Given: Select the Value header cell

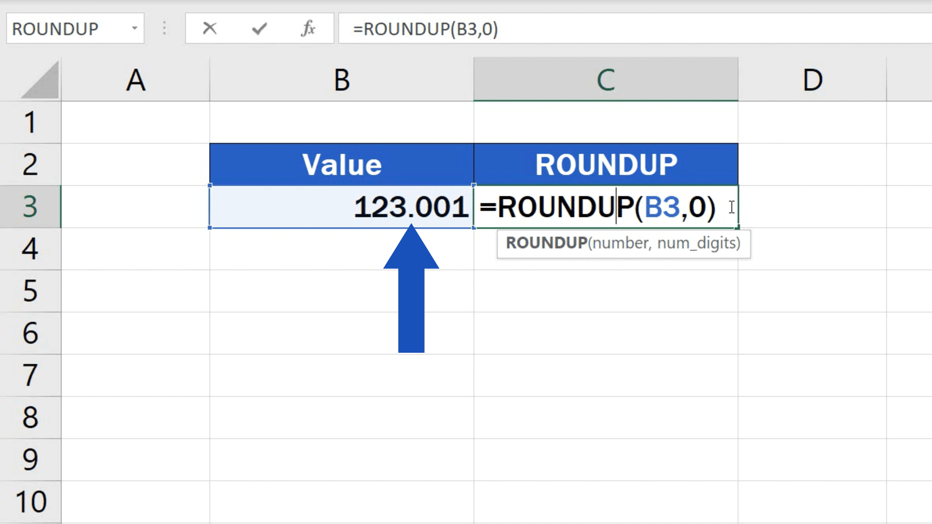Looking at the screenshot, I should coord(341,164).
